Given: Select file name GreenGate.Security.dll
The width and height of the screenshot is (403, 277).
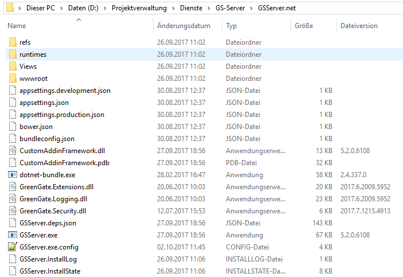Looking at the screenshot, I should point(53,211).
